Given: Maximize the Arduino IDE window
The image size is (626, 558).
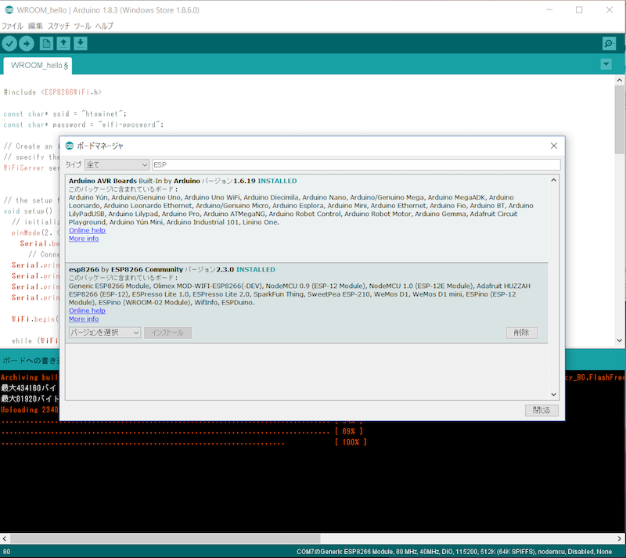Looking at the screenshot, I should point(579,10).
